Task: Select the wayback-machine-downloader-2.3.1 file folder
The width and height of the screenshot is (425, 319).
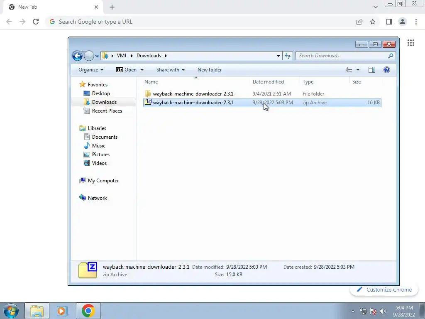Action: coord(262,94)
